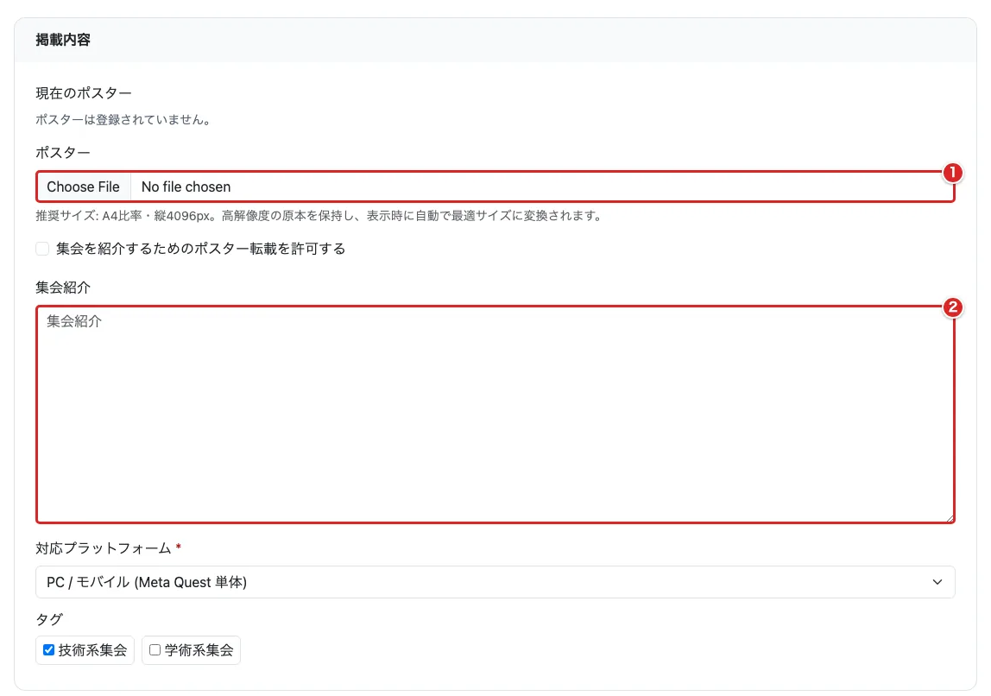The width and height of the screenshot is (991, 696).
Task: Open the 対応プラットフォーム dropdown
Action: pos(495,582)
